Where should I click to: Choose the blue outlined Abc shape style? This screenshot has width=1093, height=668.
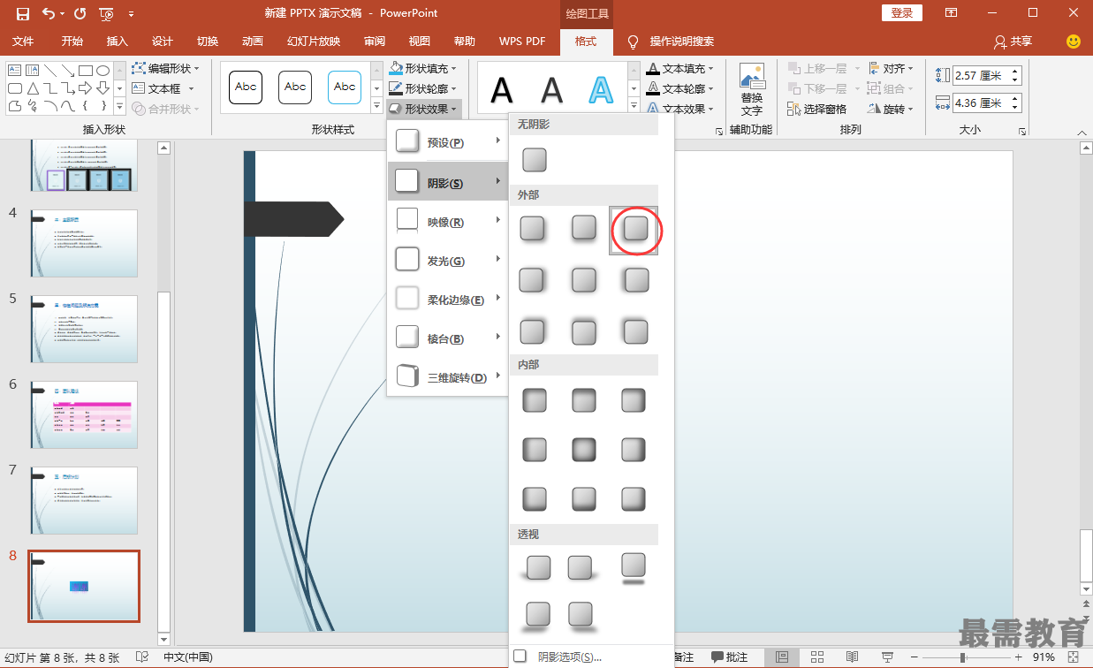[x=345, y=87]
